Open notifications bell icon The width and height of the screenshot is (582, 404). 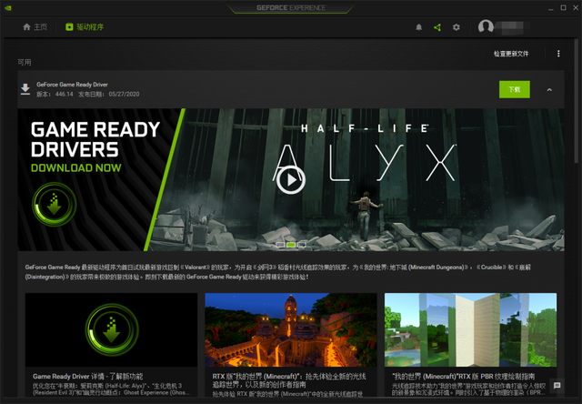(418, 27)
